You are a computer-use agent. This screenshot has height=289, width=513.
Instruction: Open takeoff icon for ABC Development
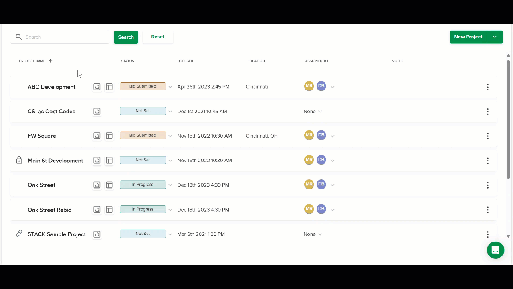click(97, 87)
